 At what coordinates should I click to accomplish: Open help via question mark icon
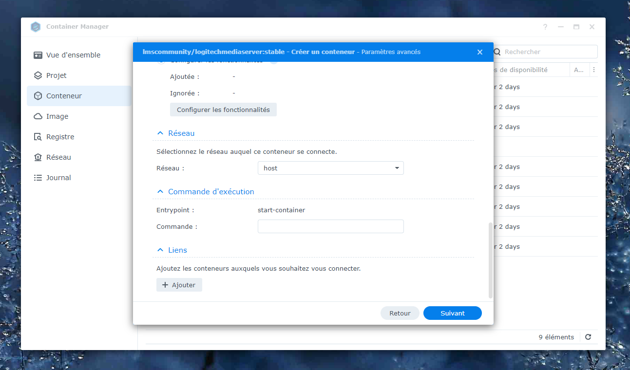[545, 27]
